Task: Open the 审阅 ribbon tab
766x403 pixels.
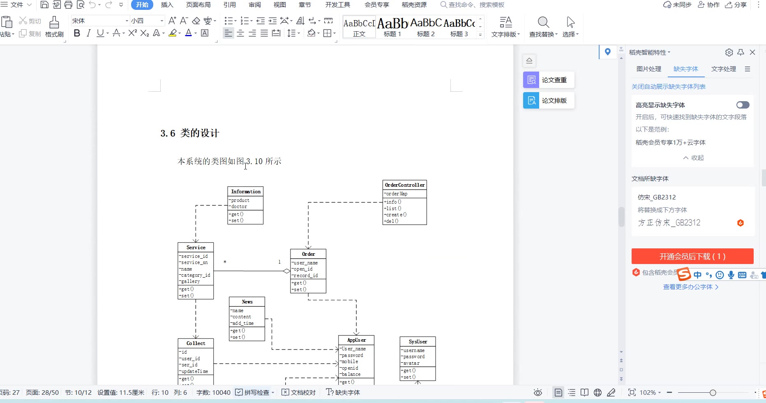Action: point(255,5)
